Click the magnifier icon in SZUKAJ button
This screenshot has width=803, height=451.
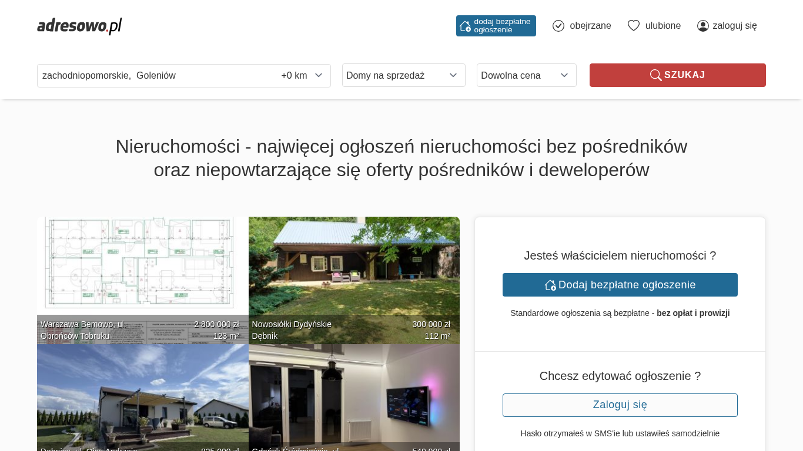point(655,75)
